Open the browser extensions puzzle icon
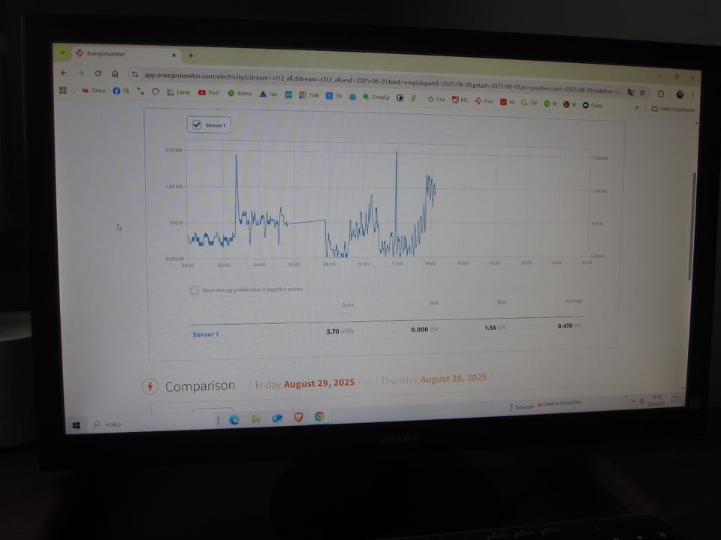This screenshot has width=721, height=540. (x=661, y=94)
